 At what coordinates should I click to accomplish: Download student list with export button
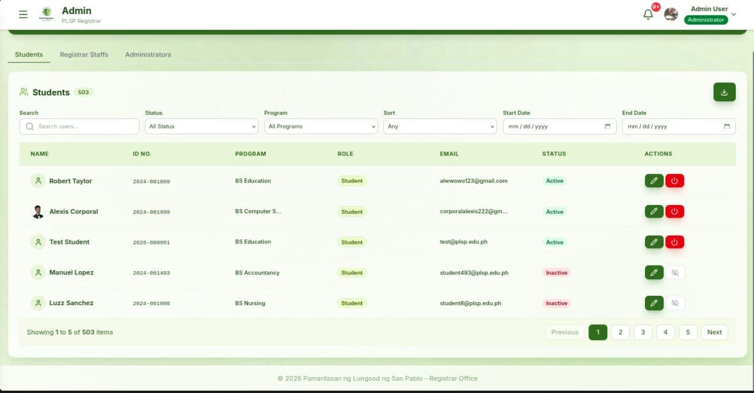725,92
